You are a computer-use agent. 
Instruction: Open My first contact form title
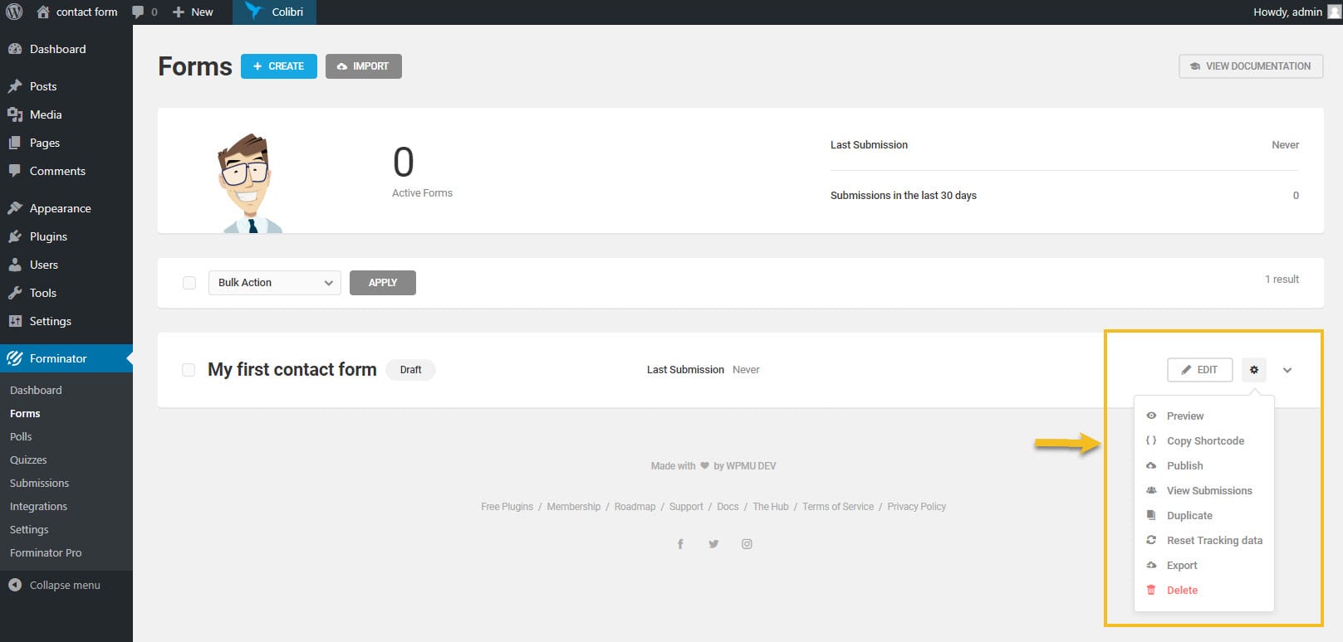[292, 370]
